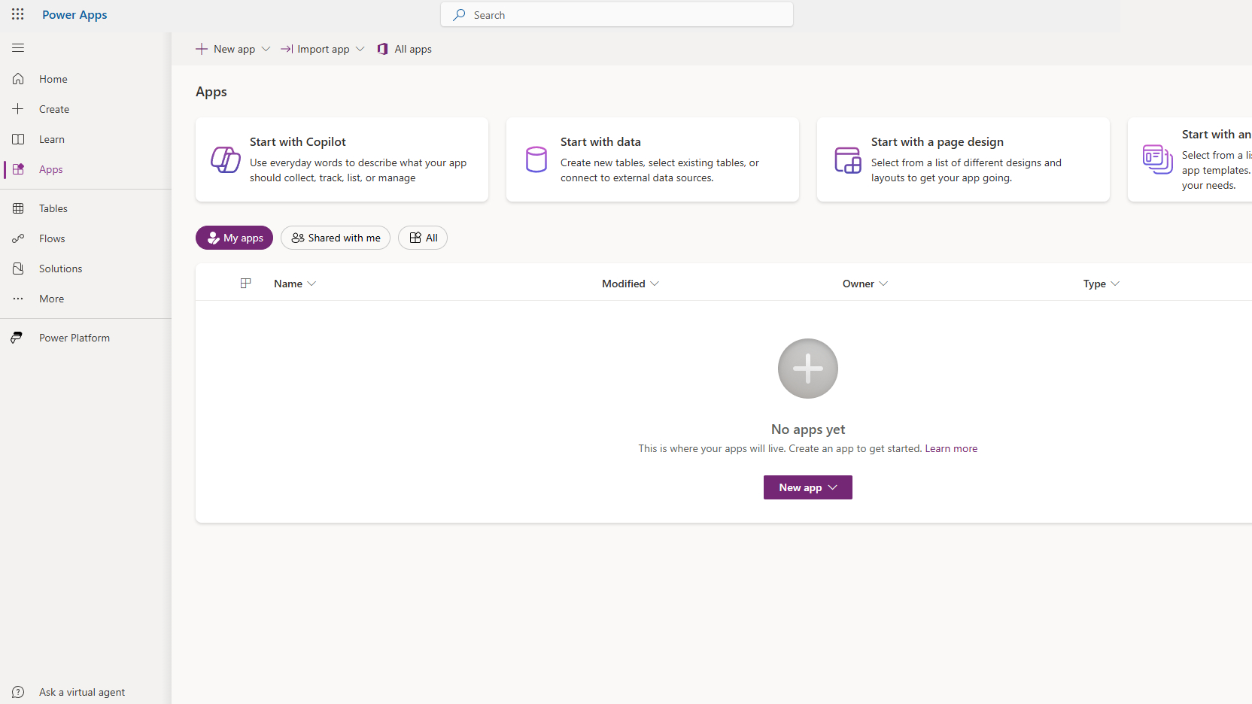Go to Home in the sidebar
The height and width of the screenshot is (704, 1252).
coord(86,79)
